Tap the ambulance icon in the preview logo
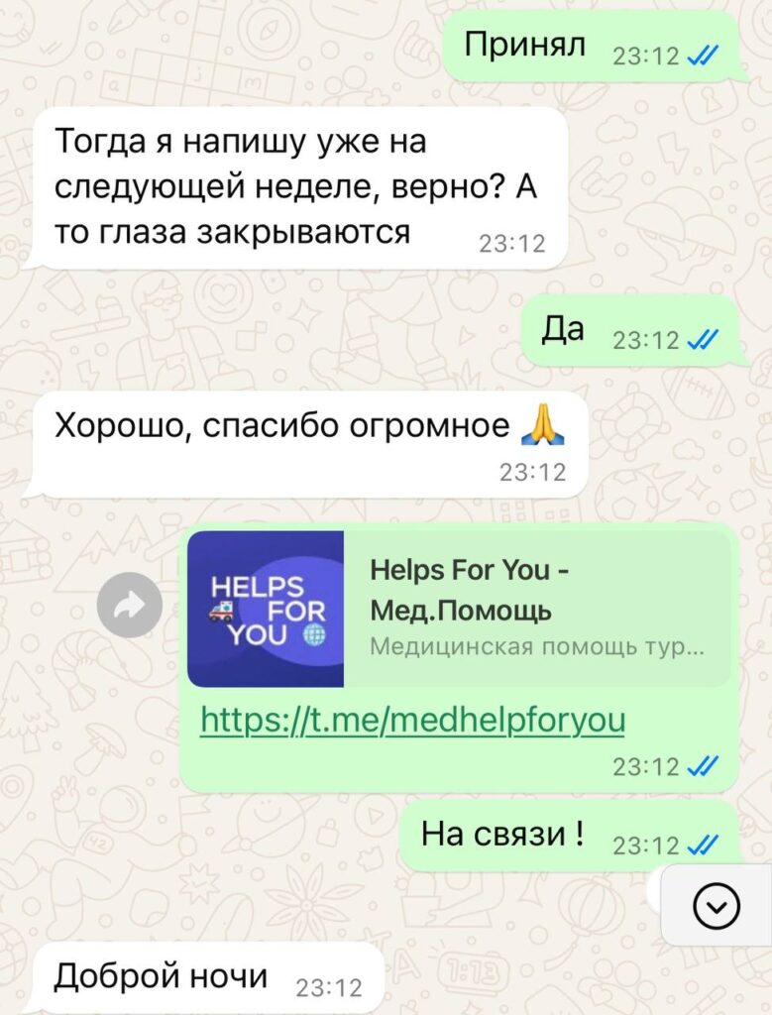Viewport: 772px width, 1015px height. tap(221, 610)
